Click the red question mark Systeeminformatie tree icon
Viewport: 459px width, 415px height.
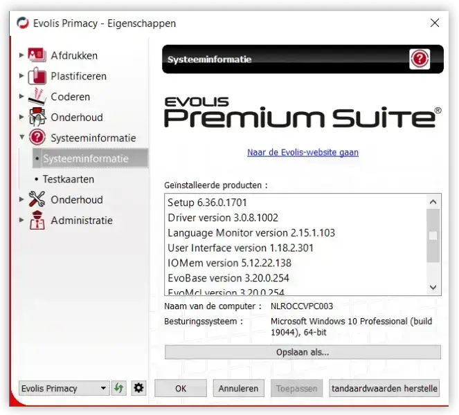(x=37, y=137)
